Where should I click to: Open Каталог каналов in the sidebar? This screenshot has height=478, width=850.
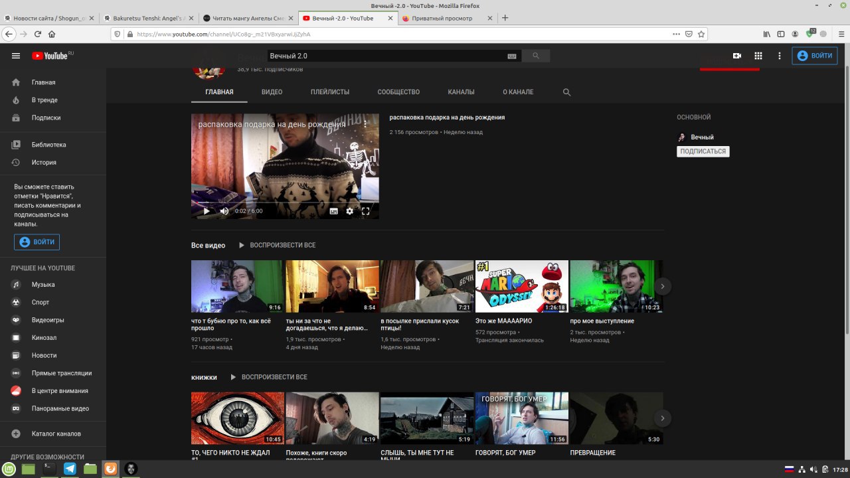point(53,434)
